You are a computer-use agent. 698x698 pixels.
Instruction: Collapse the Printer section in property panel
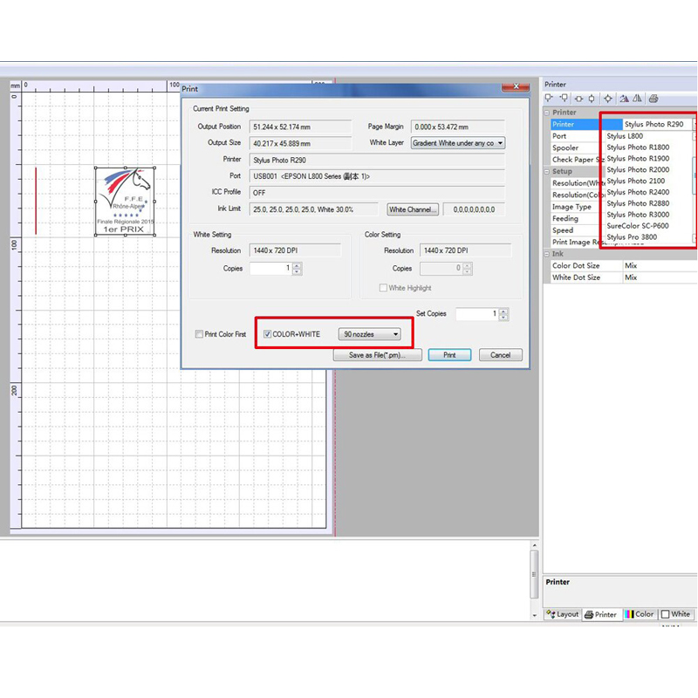coord(547,113)
